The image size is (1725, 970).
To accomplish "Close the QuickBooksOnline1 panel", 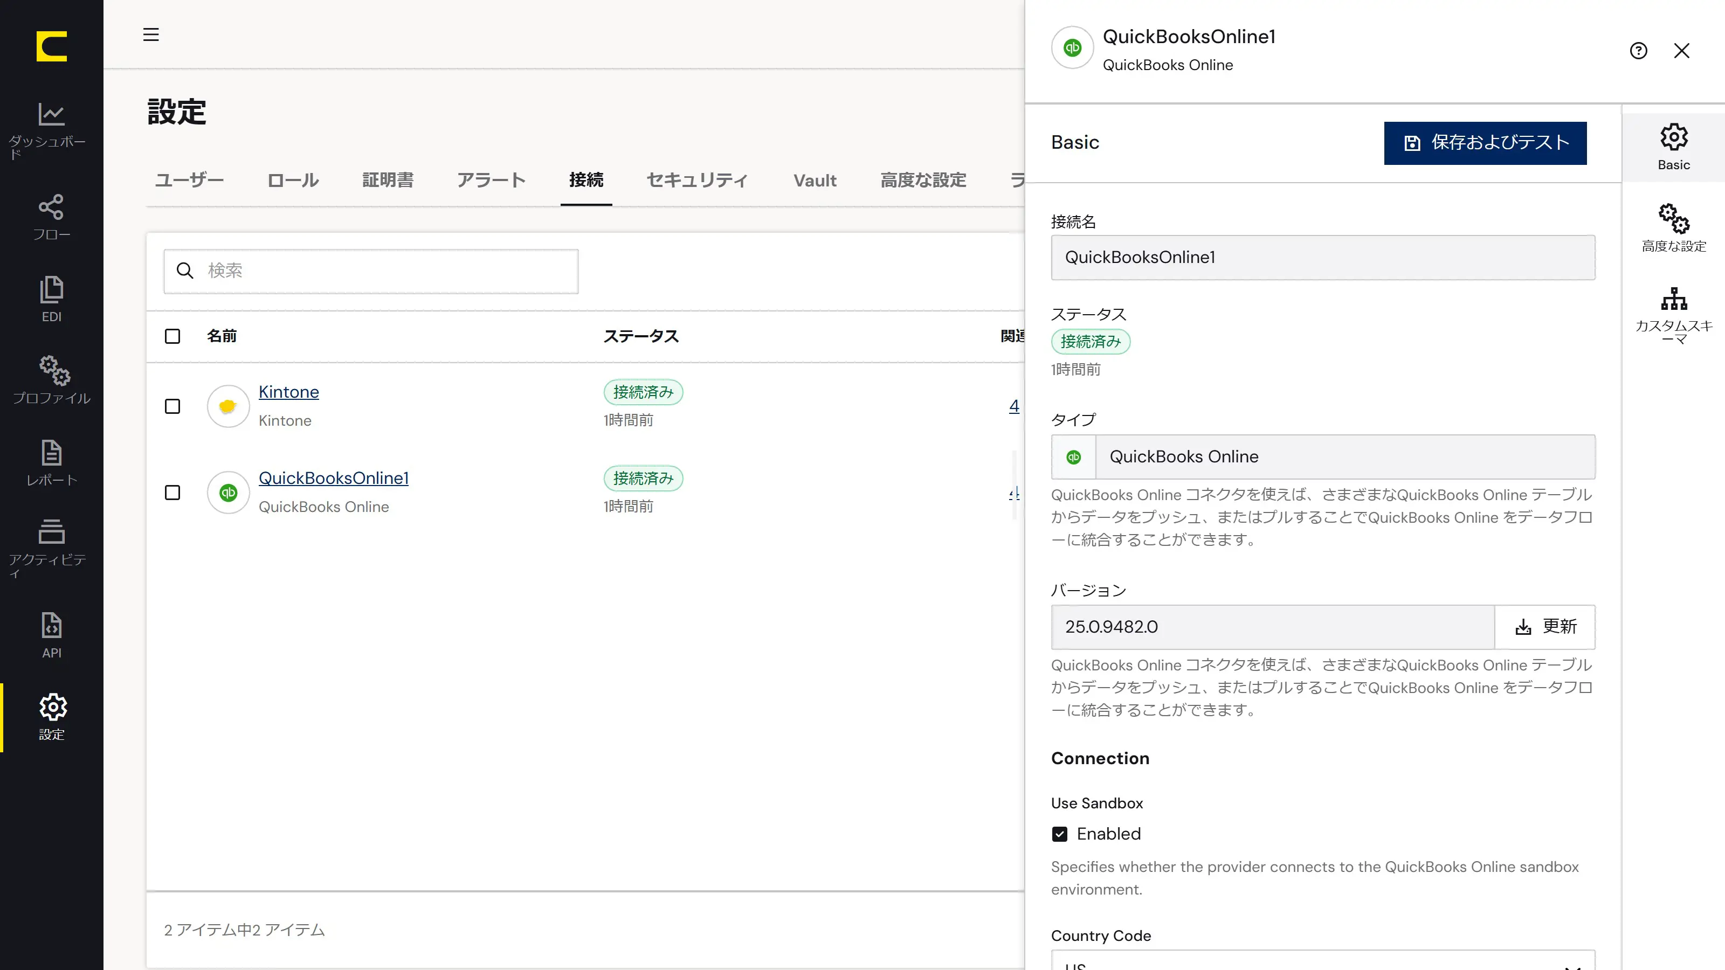I will [x=1681, y=51].
